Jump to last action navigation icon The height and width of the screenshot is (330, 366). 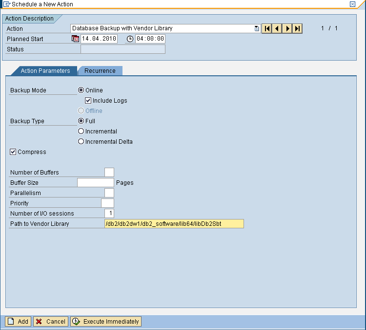(x=297, y=29)
